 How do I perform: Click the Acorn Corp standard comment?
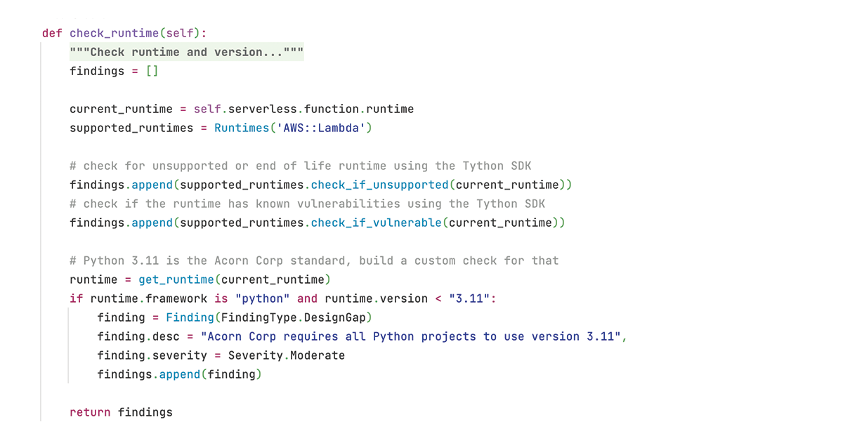(x=314, y=261)
